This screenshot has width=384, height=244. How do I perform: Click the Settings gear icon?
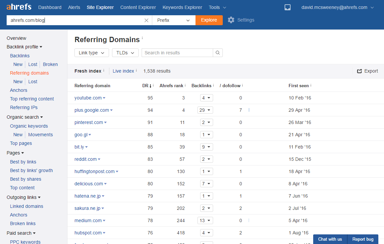click(231, 20)
